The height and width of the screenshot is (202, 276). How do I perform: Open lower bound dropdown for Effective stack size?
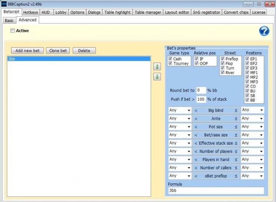pos(180,143)
